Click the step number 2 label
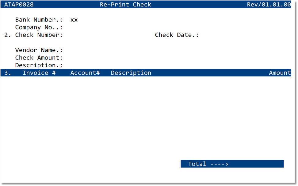Viewport: 298px width, 186px height. pos(7,35)
